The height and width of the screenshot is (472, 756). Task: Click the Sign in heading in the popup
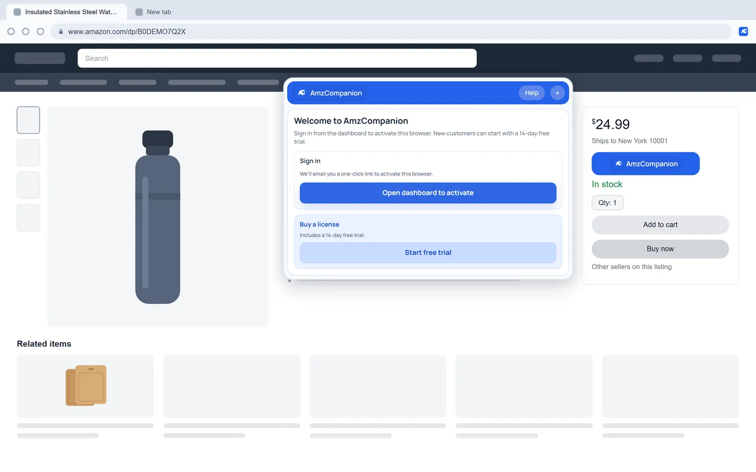tap(310, 161)
